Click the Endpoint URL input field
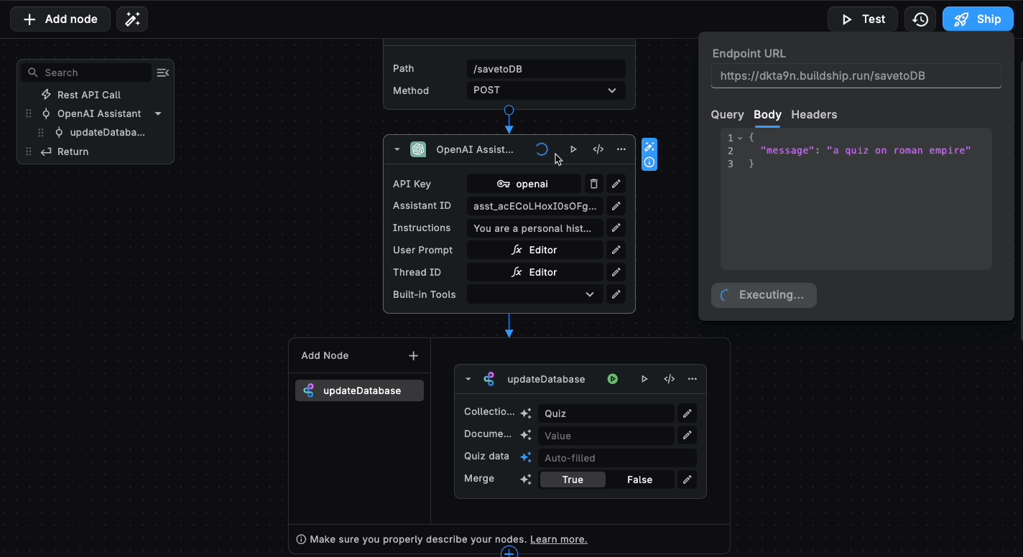The image size is (1023, 557). (856, 75)
